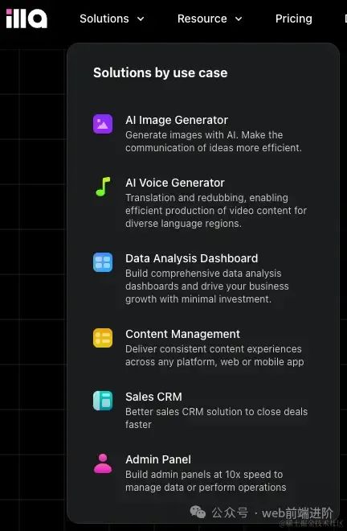The width and height of the screenshot is (347, 531).
Task: Open the Resource menu label
Action: (202, 19)
